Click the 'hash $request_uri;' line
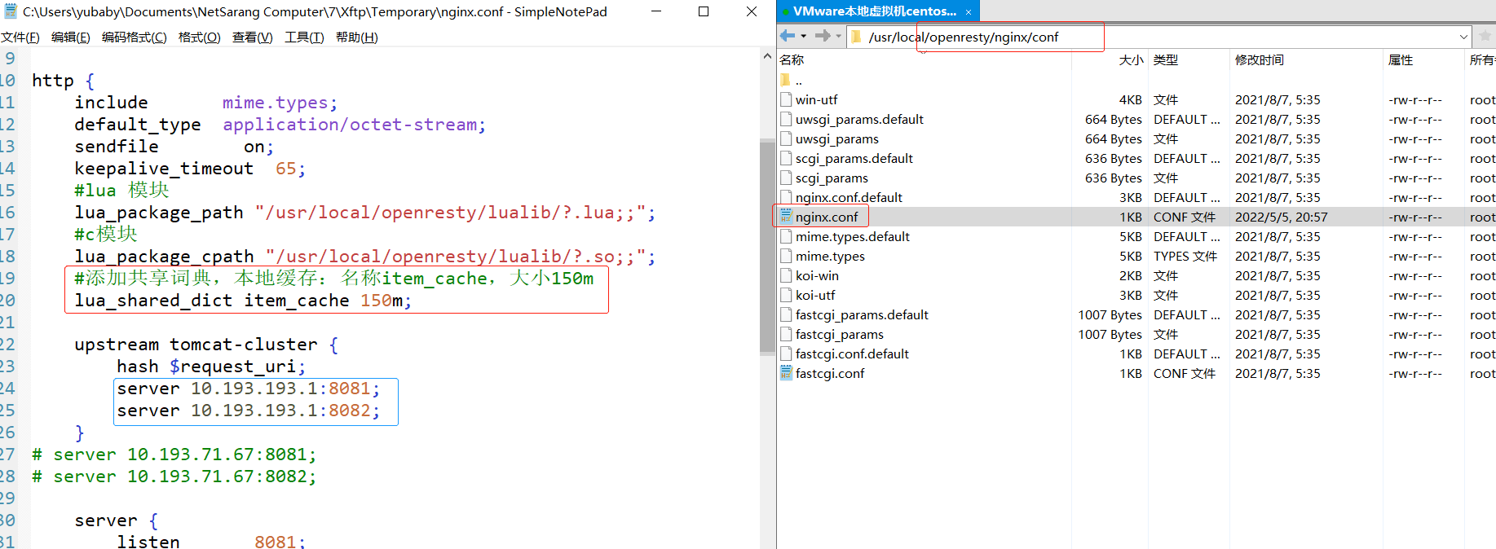The height and width of the screenshot is (549, 1496). [211, 367]
